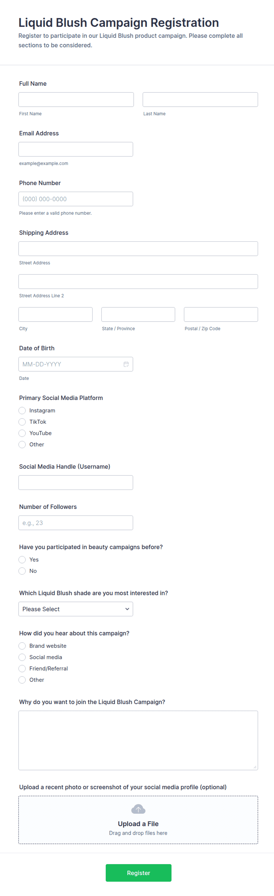The height and width of the screenshot is (896, 274).
Task: Focus the Last Name text box
Action: (x=200, y=100)
